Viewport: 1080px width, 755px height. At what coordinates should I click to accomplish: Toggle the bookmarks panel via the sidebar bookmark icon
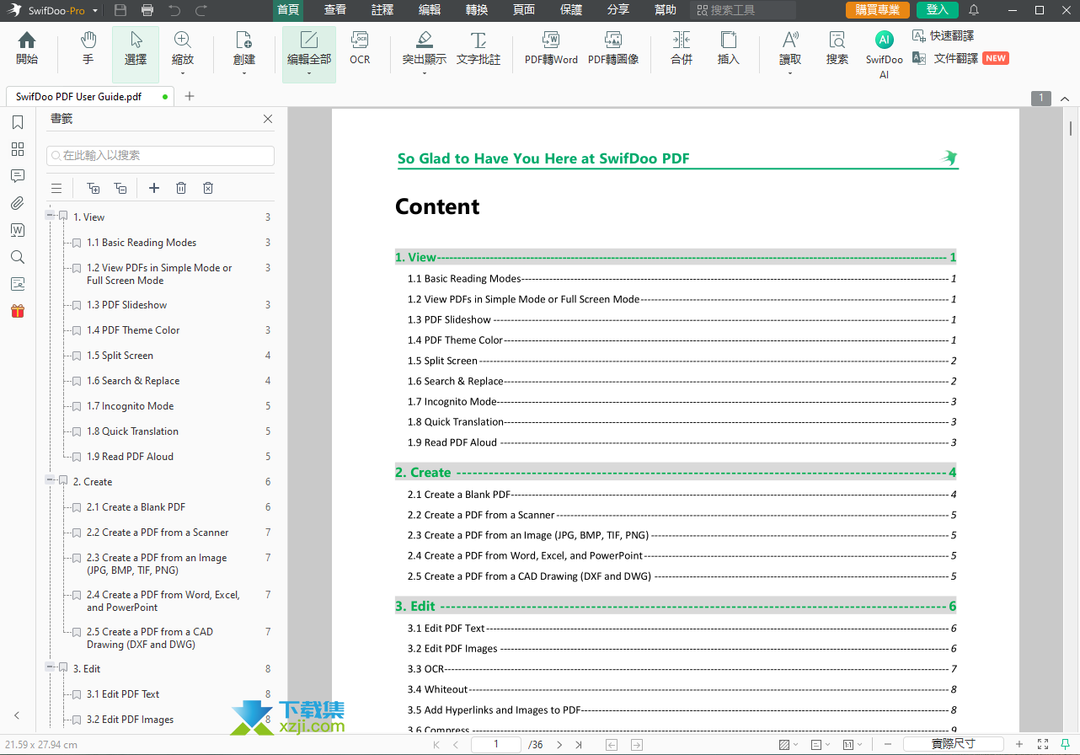18,123
